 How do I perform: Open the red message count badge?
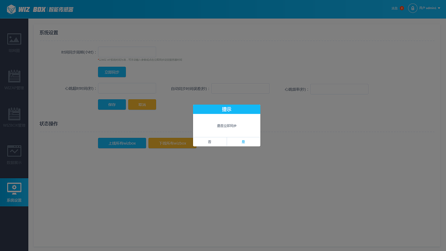402,8
